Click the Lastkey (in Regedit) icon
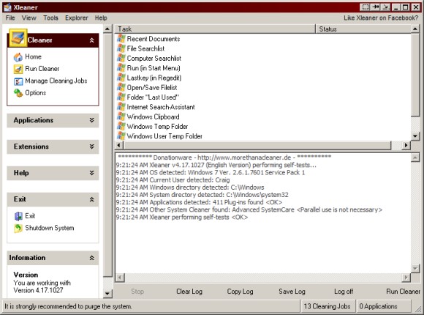This screenshot has height=315, width=424. (x=121, y=78)
